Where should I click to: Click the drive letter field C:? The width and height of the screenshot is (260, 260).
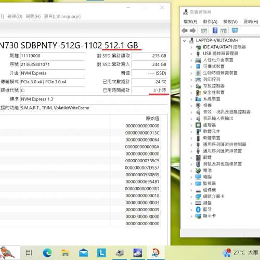click(53, 90)
